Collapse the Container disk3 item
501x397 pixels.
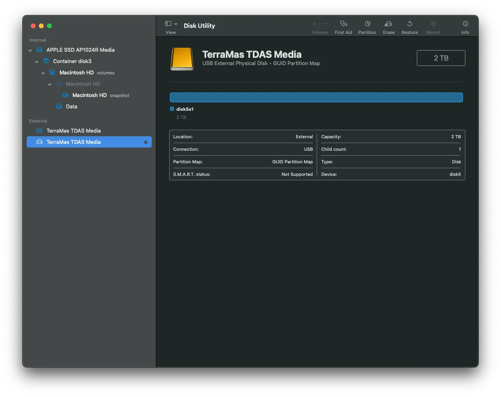click(37, 62)
